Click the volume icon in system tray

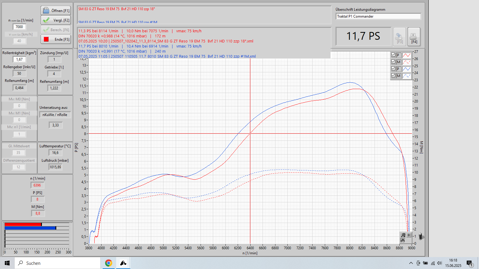(x=439, y=263)
